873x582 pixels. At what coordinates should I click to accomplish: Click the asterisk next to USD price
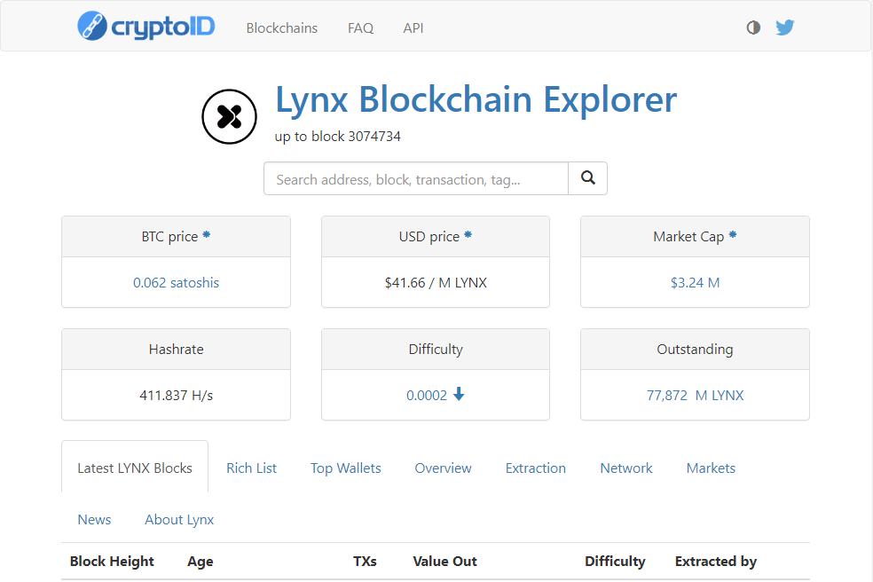tap(468, 234)
